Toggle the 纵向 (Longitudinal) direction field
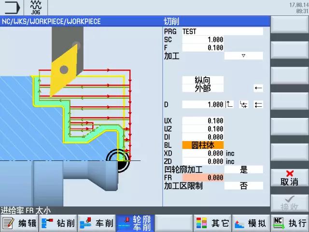The height and width of the screenshot is (232, 309). (x=202, y=80)
